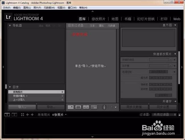The height and width of the screenshot is (140, 185).
Task: Click the reset-all button in quick develop
Action: 163,95
